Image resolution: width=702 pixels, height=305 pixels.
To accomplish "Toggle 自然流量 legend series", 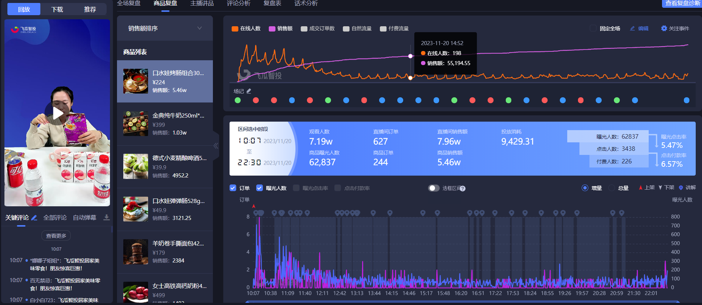I will click(357, 28).
